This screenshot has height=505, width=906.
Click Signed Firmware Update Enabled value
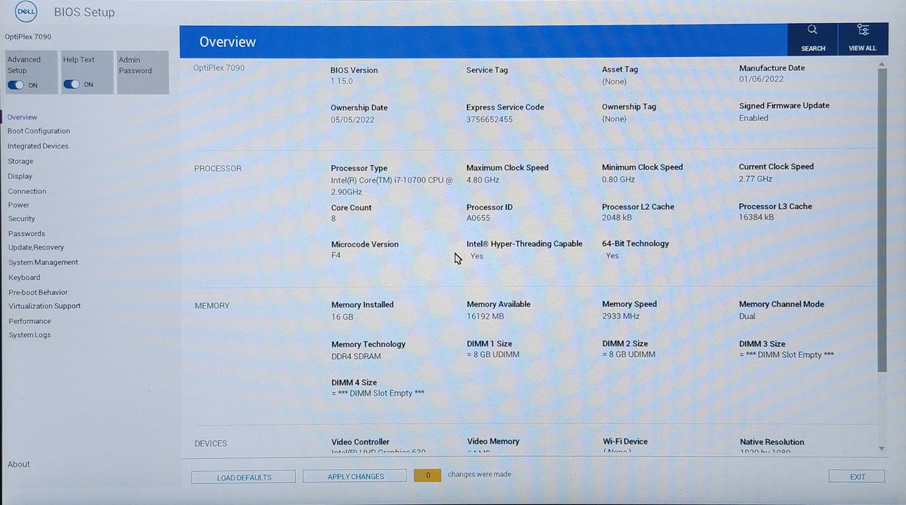coord(754,118)
